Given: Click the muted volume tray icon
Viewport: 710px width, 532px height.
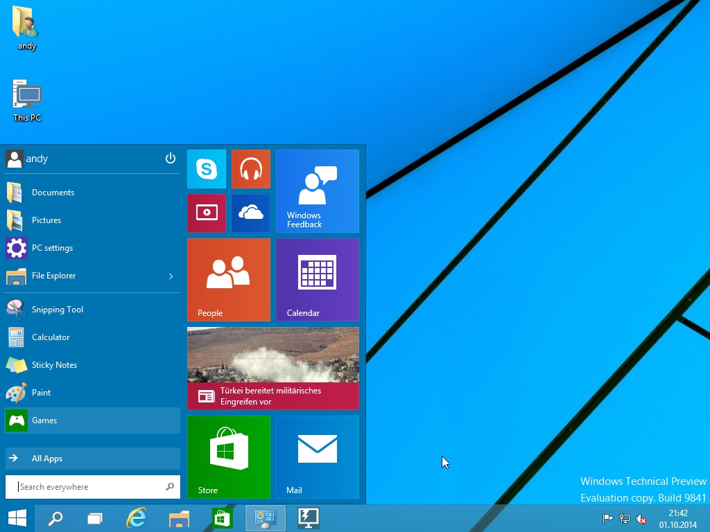Looking at the screenshot, I should point(641,519).
